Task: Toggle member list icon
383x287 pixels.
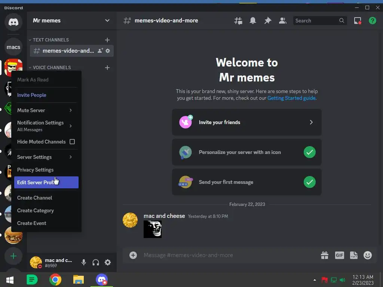Action: coord(283,21)
